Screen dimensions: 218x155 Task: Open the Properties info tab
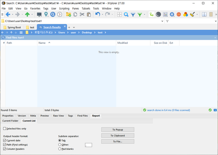click(x=8, y=116)
